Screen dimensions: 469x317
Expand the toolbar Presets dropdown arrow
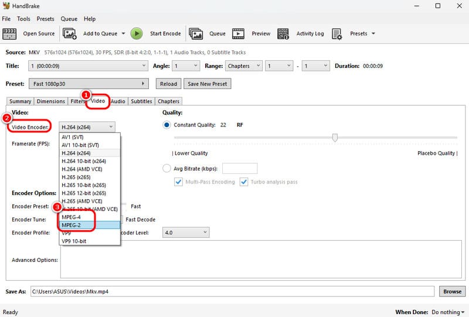[x=373, y=33]
